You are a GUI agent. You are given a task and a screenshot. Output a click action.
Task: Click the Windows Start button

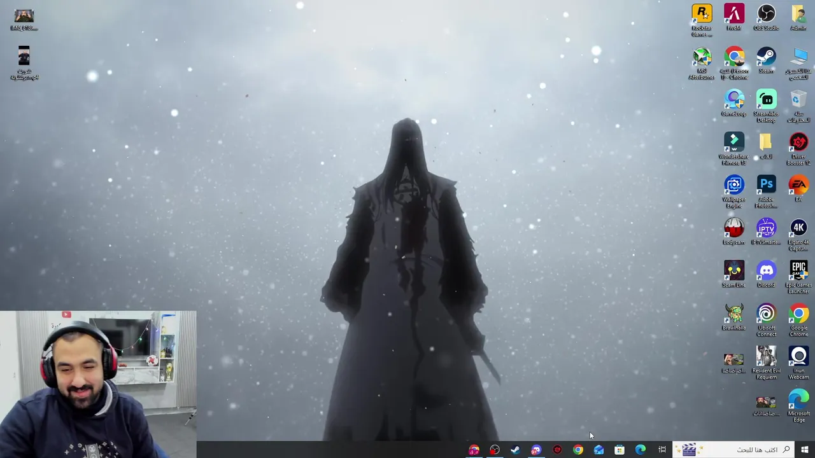(805, 450)
